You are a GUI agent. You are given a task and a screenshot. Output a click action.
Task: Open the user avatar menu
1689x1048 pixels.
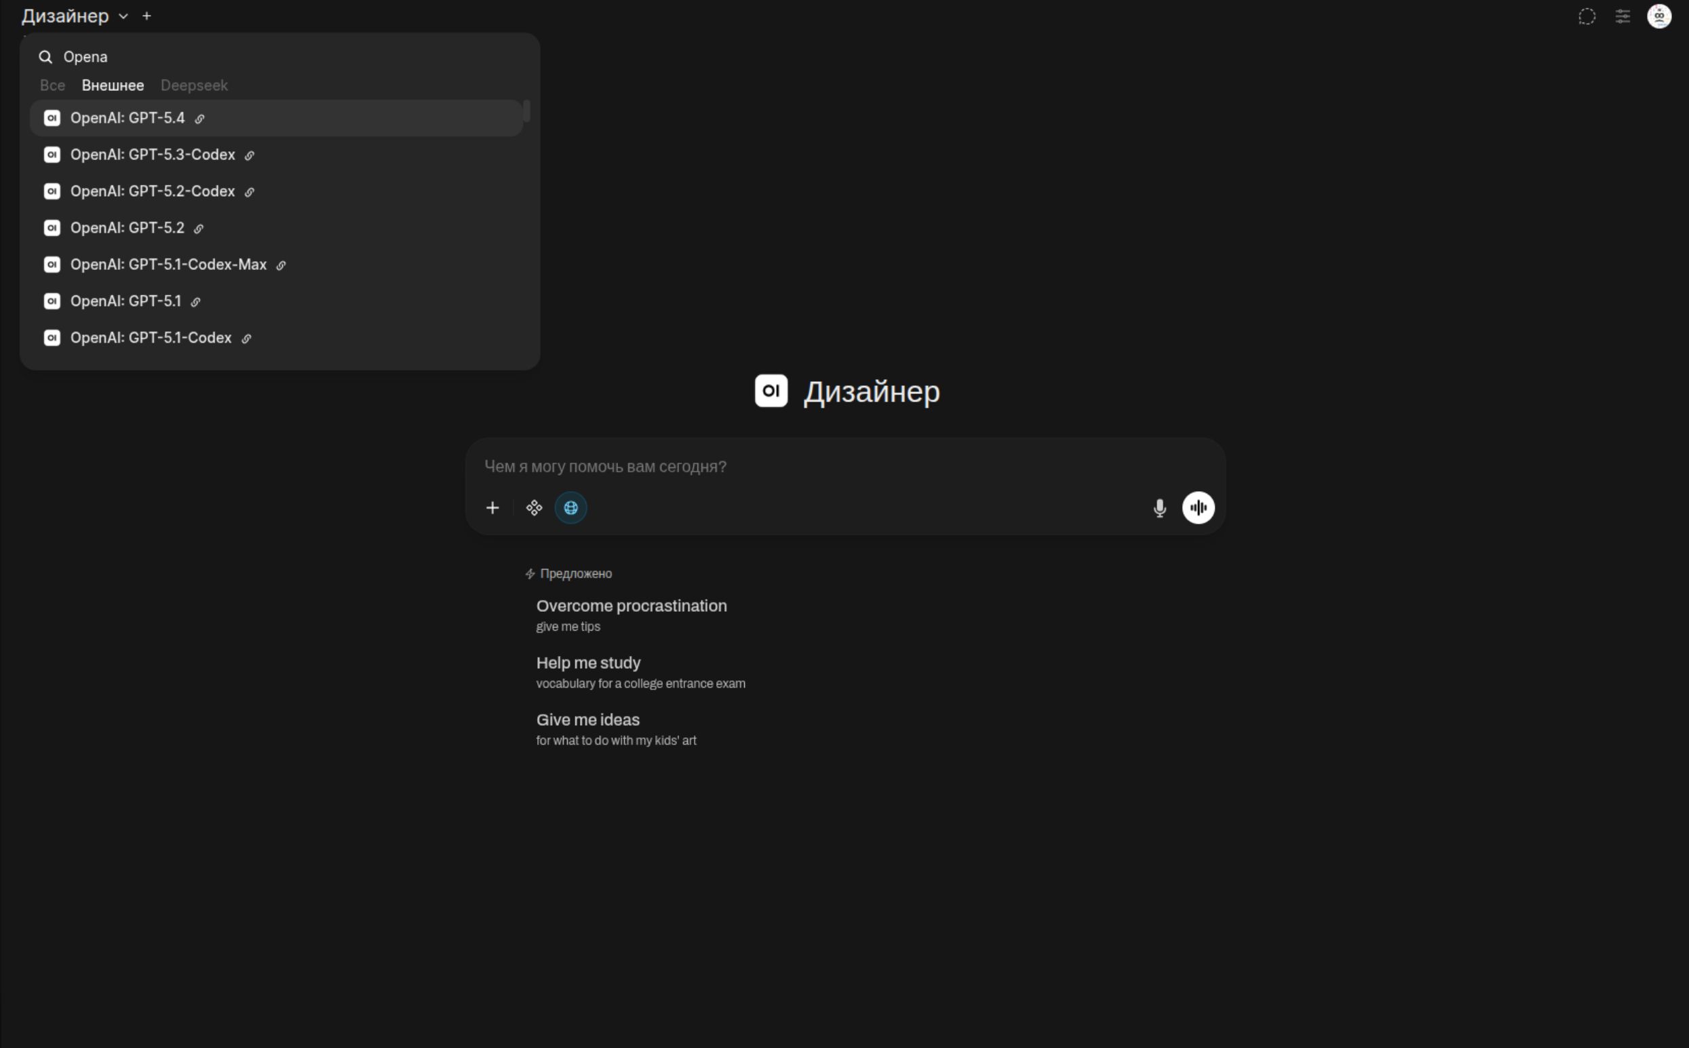(x=1658, y=16)
